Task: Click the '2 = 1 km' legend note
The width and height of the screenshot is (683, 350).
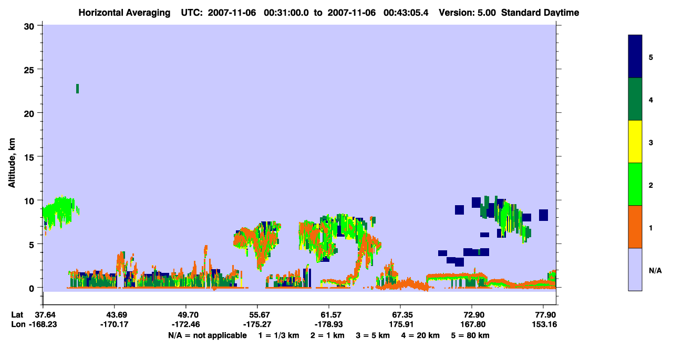Action: click(x=327, y=335)
